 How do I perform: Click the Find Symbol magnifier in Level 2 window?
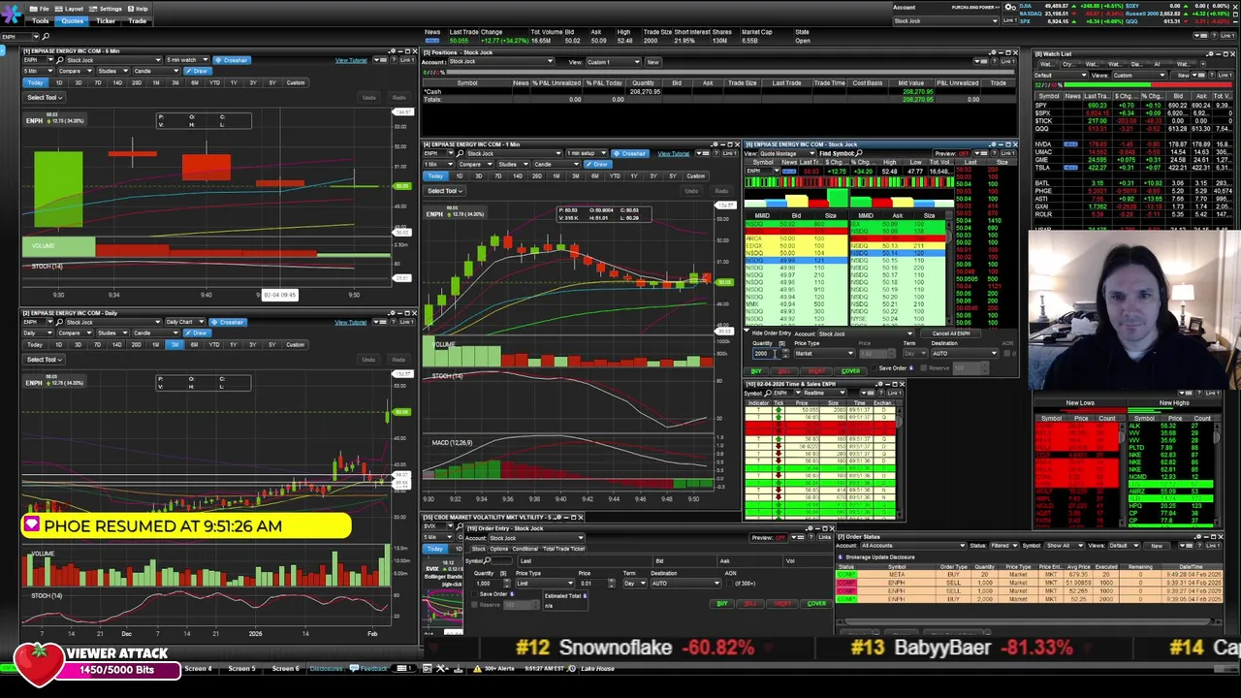[859, 153]
